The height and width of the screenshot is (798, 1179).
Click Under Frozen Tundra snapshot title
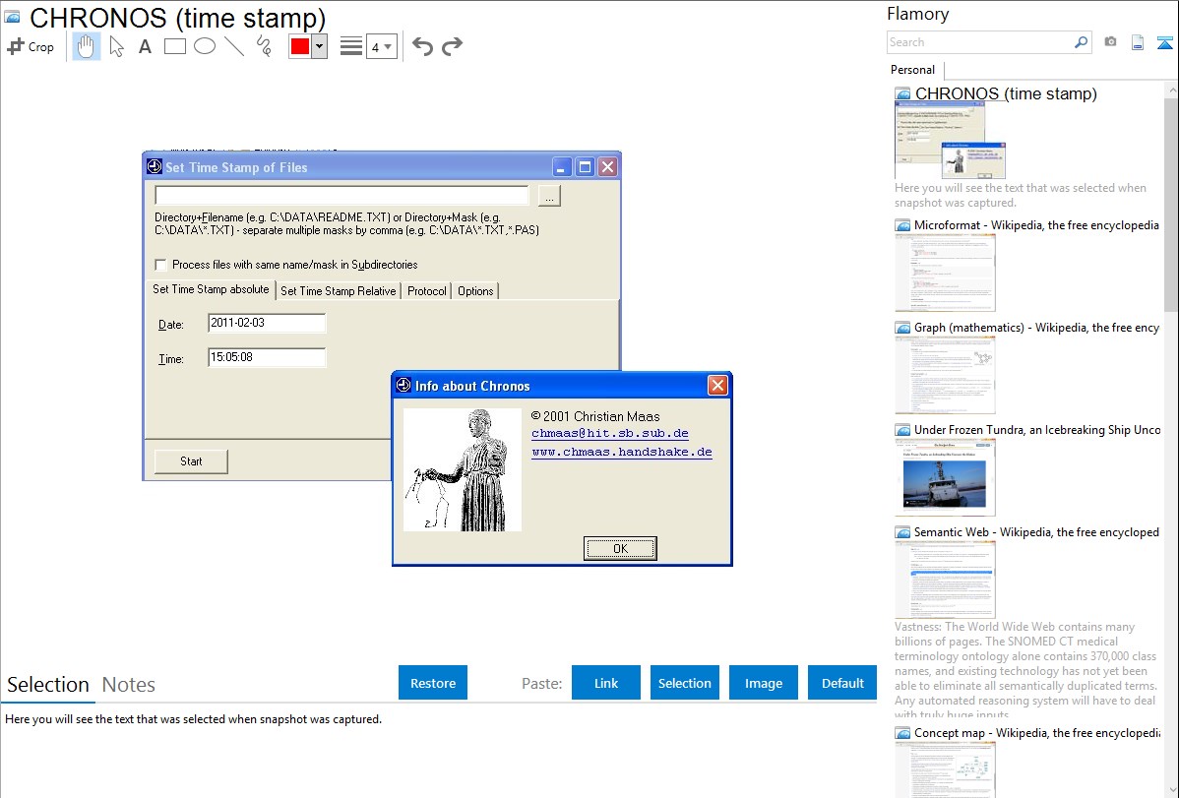pos(1037,429)
